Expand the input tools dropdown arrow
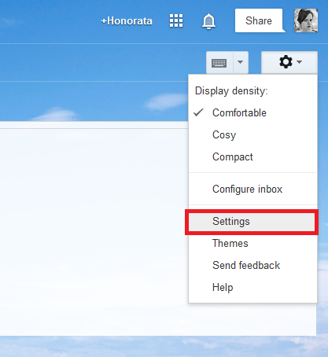Viewport: 328px width, 357px height. 241,62
